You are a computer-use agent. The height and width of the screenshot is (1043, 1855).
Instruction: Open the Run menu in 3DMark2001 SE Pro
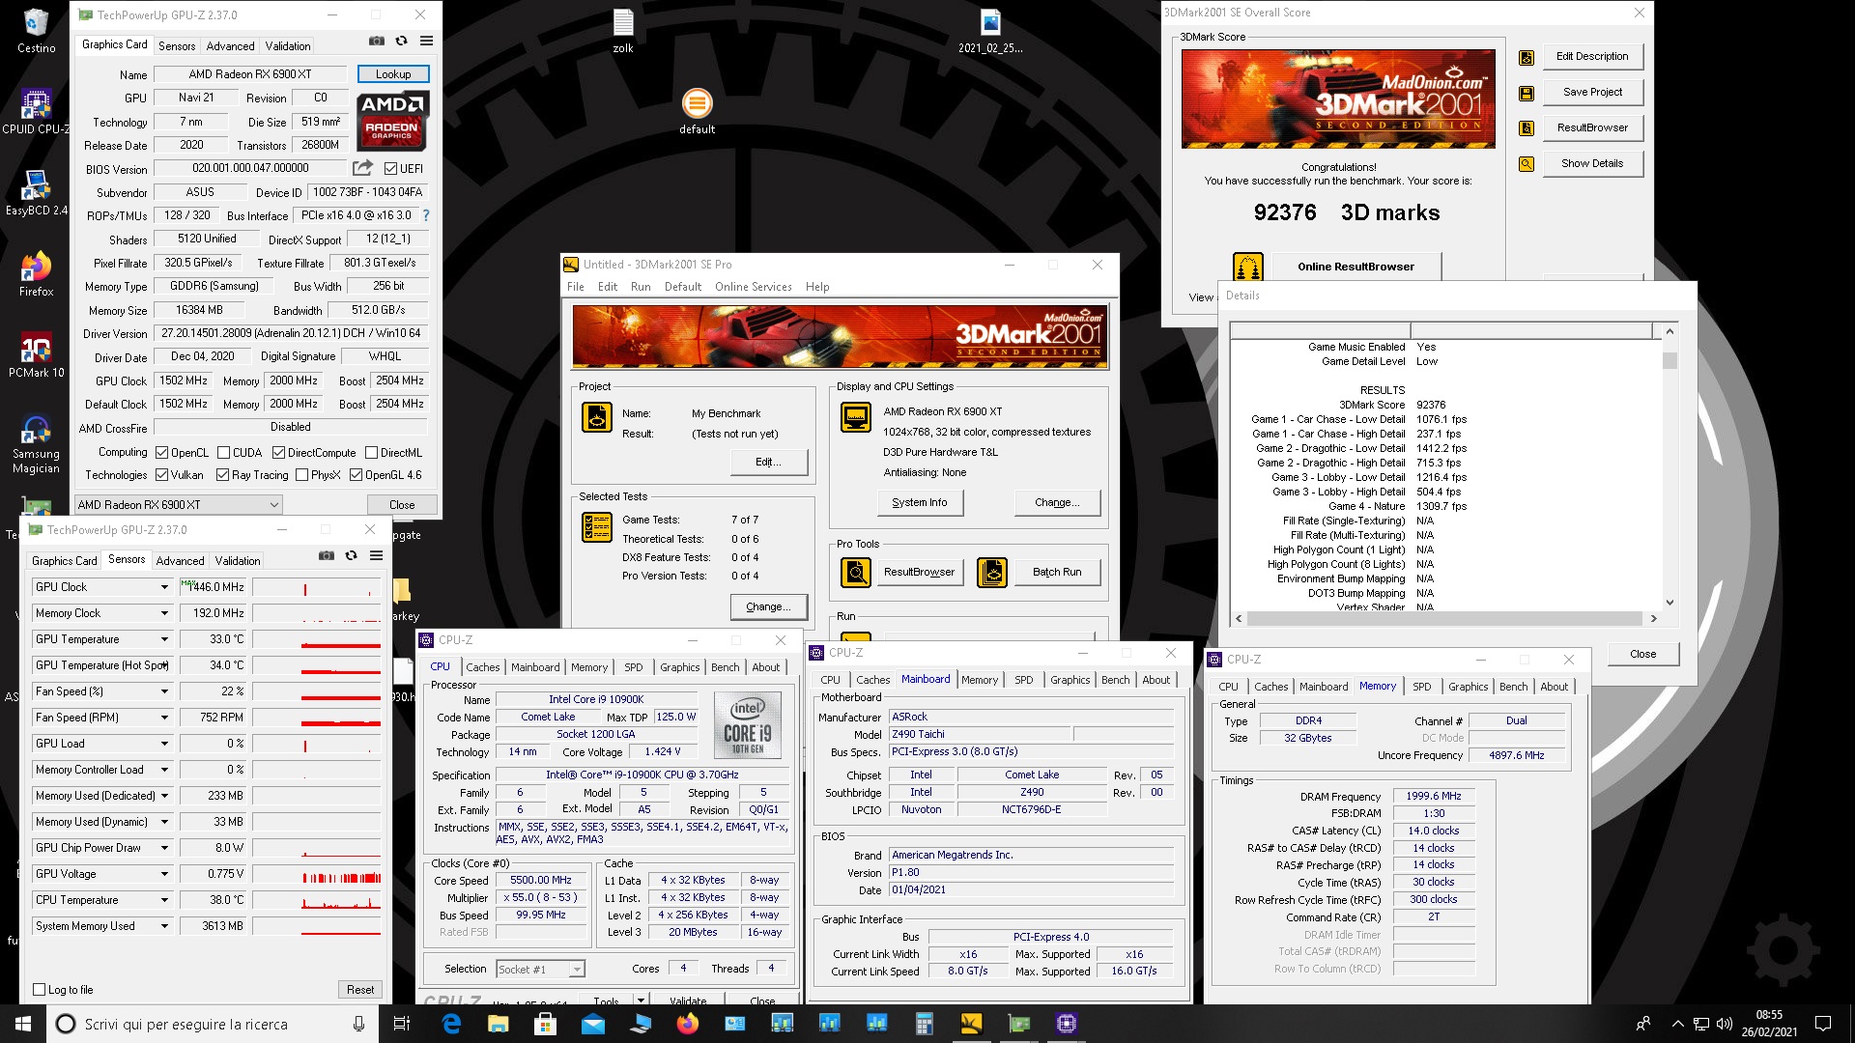[x=641, y=287]
